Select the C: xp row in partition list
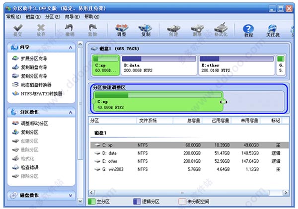 [x=190, y=145]
